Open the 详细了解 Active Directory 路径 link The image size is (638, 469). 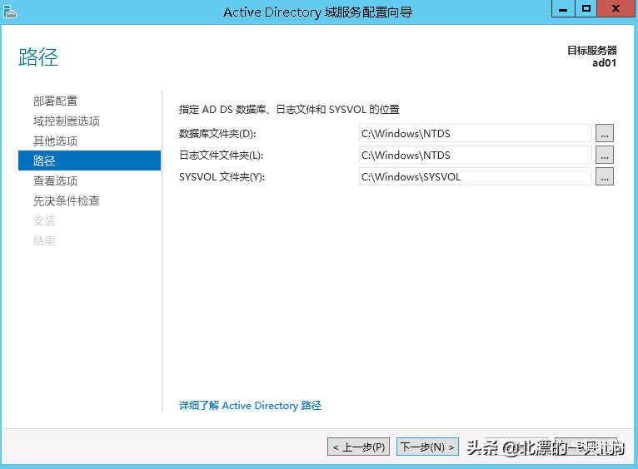250,405
